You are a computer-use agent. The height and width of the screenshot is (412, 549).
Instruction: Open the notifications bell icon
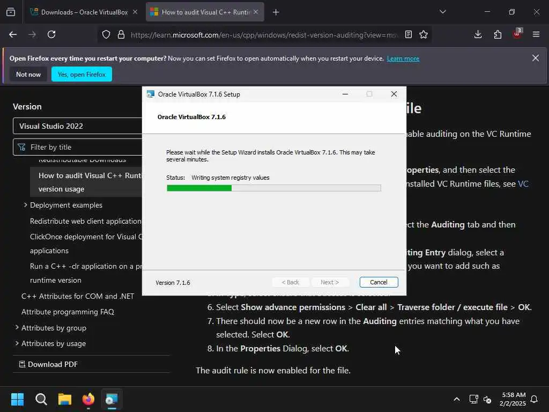pos(535,399)
